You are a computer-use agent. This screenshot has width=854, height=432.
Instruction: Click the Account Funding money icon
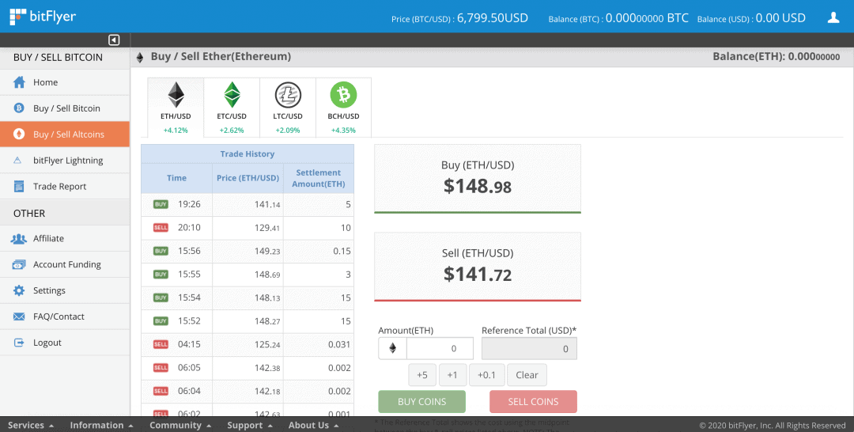[x=18, y=265]
